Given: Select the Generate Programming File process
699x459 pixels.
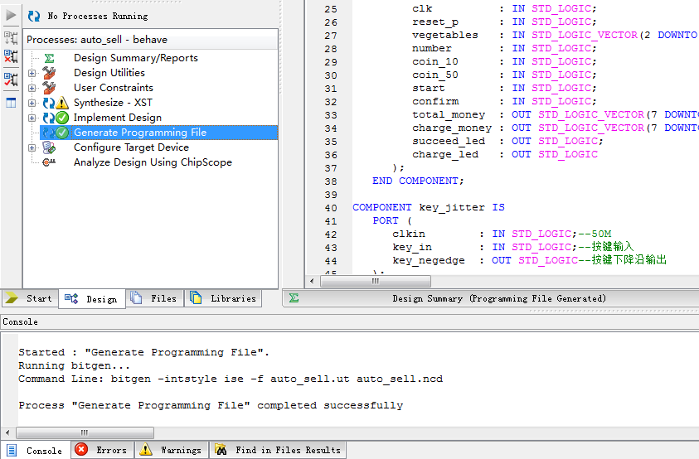Looking at the screenshot, I should [x=139, y=133].
